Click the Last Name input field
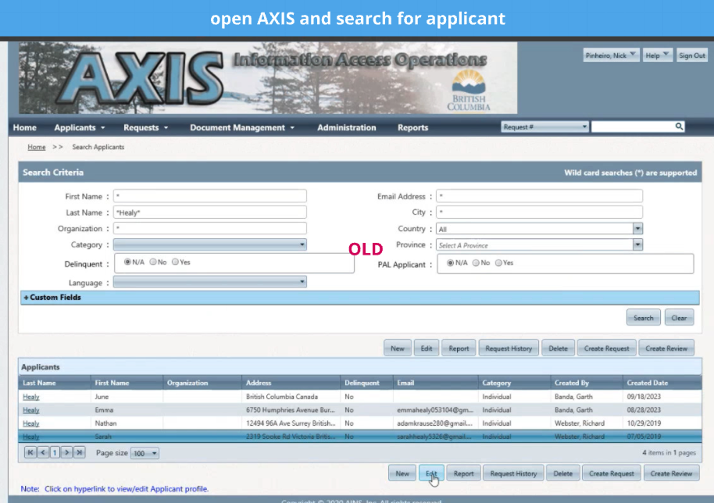The image size is (714, 503). (210, 212)
